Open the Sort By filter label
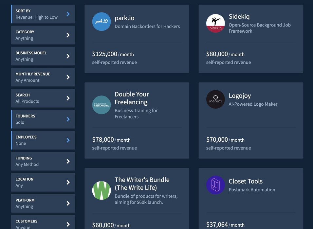The width and height of the screenshot is (313, 229). coord(23,11)
